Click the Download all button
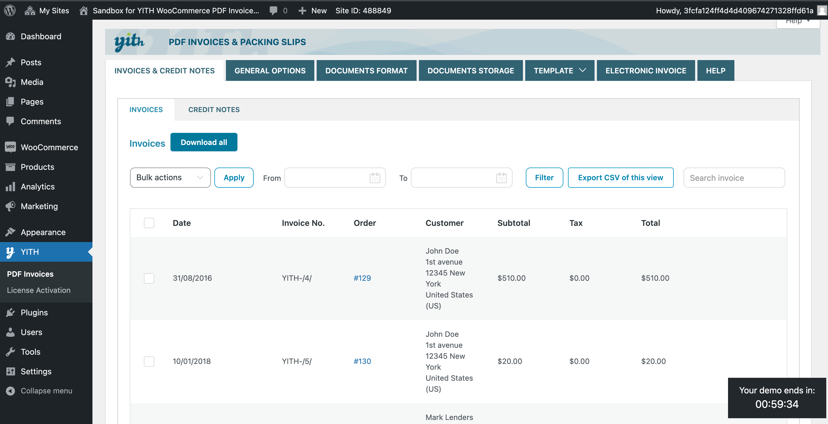This screenshot has width=828, height=424. coord(204,142)
